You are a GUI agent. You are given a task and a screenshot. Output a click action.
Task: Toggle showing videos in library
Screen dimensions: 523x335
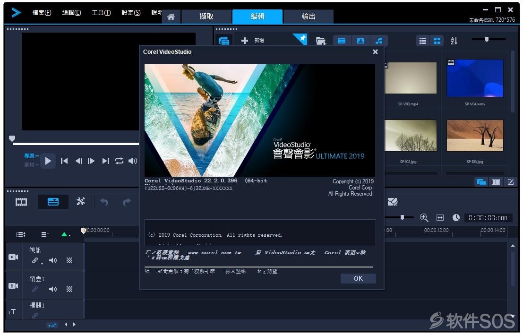coord(342,41)
